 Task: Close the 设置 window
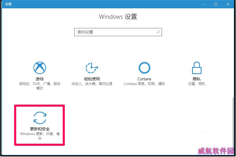[228, 4]
